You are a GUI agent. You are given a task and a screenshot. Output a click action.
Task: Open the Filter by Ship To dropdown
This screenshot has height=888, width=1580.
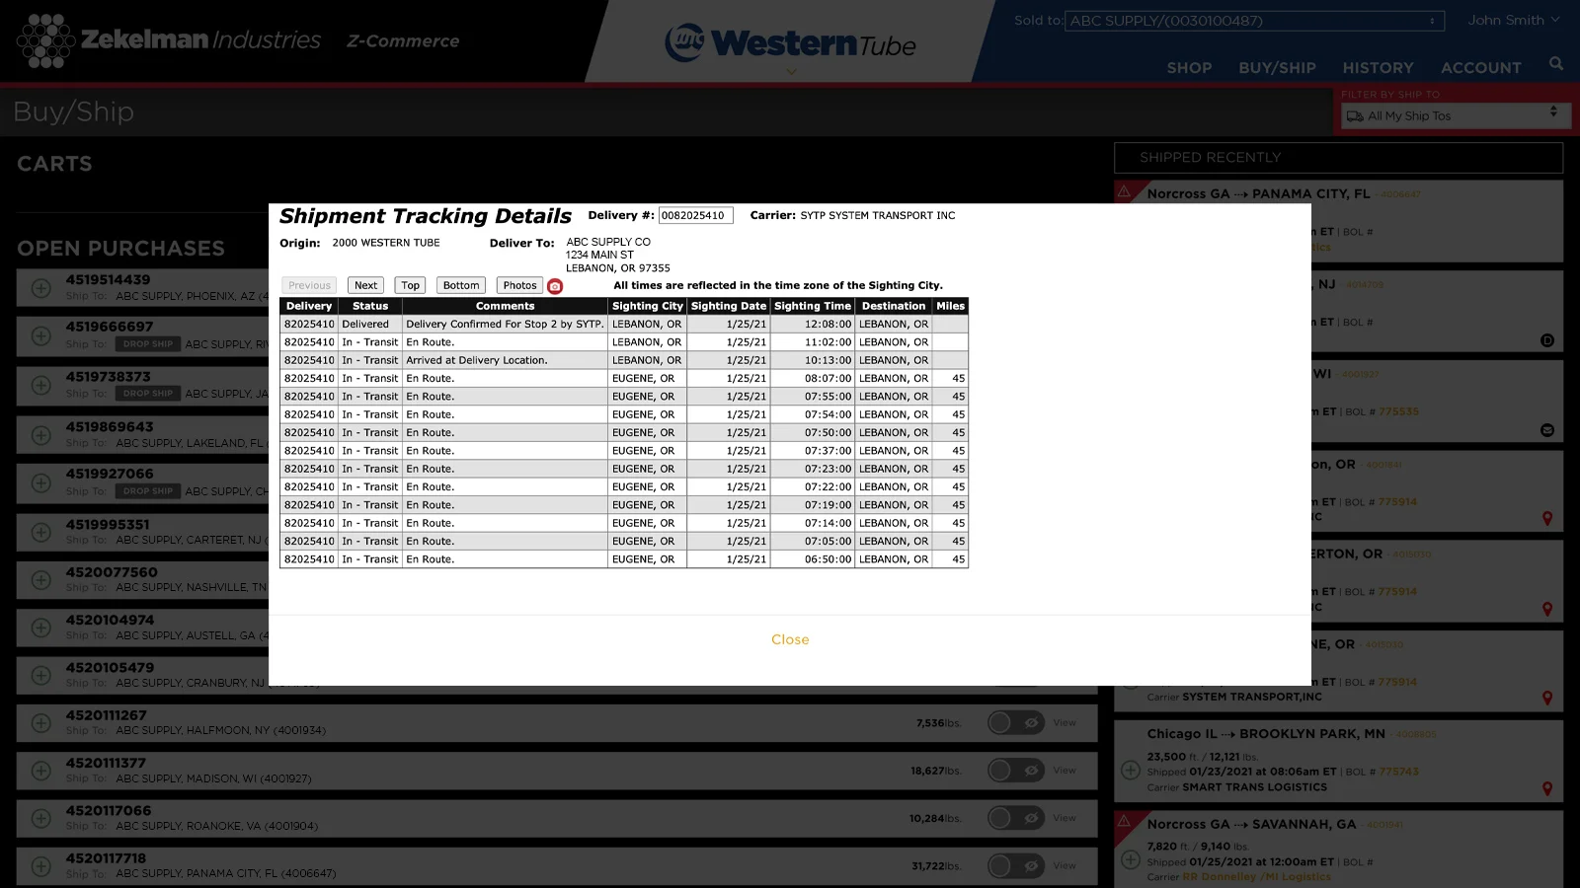[x=1452, y=115]
